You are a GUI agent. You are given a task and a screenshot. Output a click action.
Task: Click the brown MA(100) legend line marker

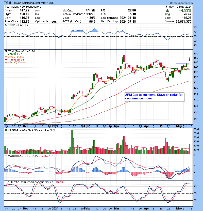(6, 63)
